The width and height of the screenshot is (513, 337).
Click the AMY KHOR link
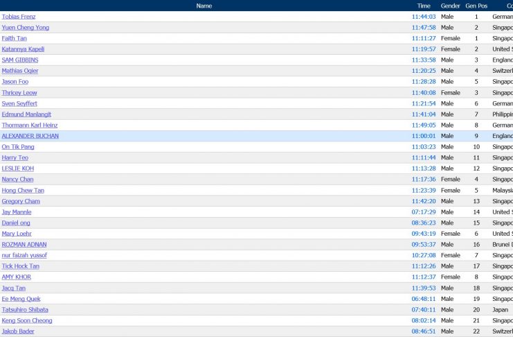pos(17,277)
